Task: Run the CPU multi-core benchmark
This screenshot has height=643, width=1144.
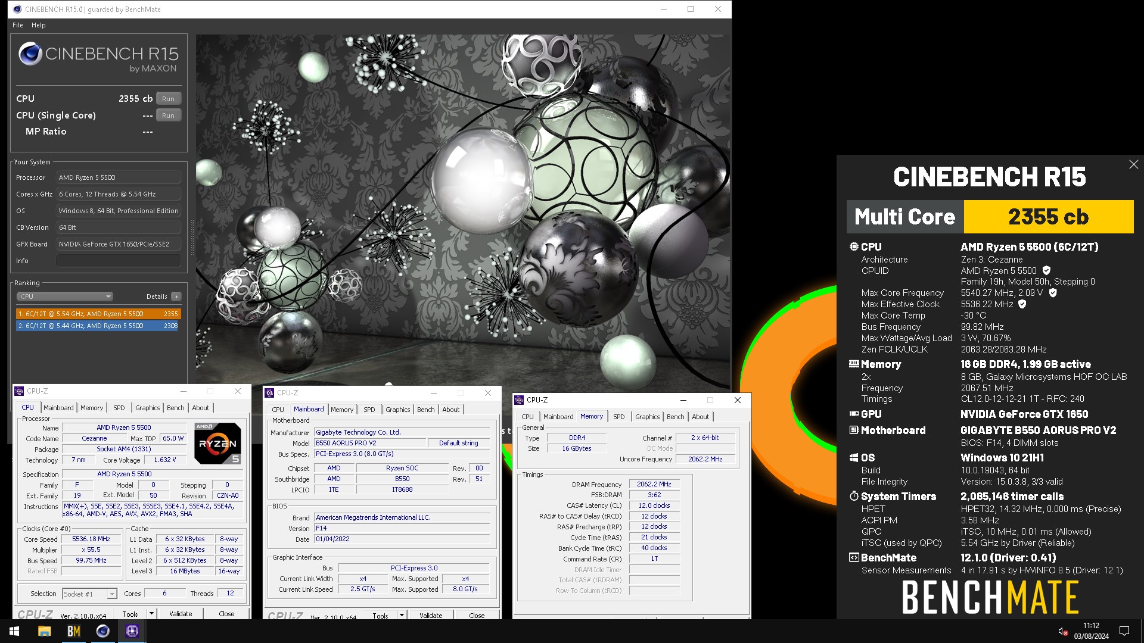Action: click(x=169, y=99)
